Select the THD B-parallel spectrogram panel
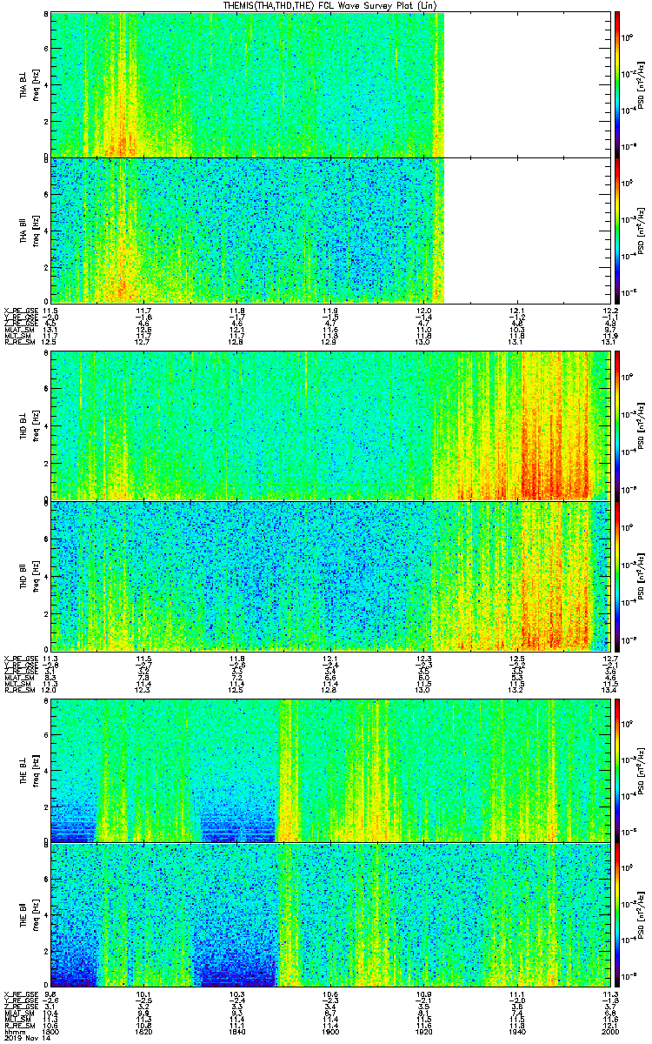Viewport: 652px width, 1044px height. (x=330, y=575)
